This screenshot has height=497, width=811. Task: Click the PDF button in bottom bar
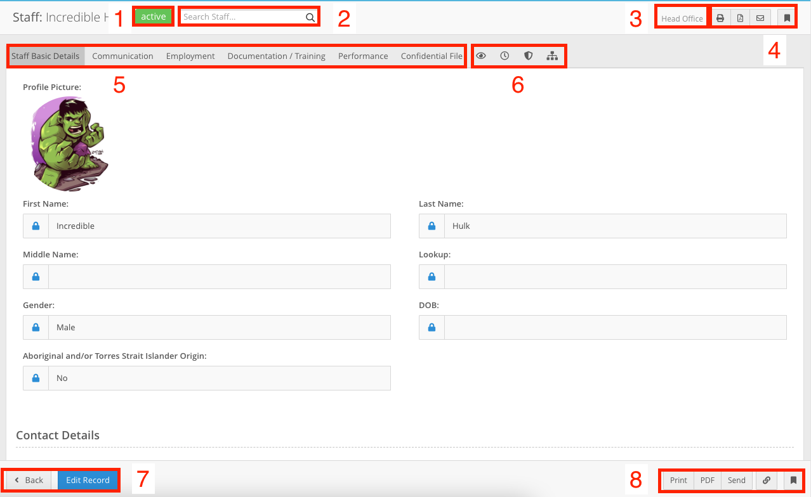coord(708,480)
